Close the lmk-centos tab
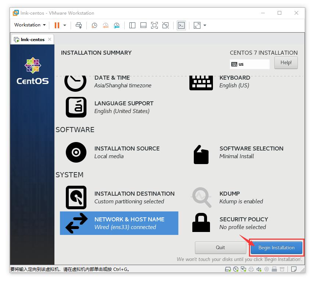 pos(50,39)
